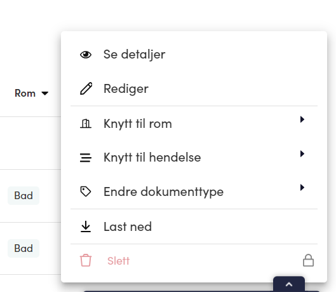
Task: Click the first Bad room tag
Action: [24, 195]
